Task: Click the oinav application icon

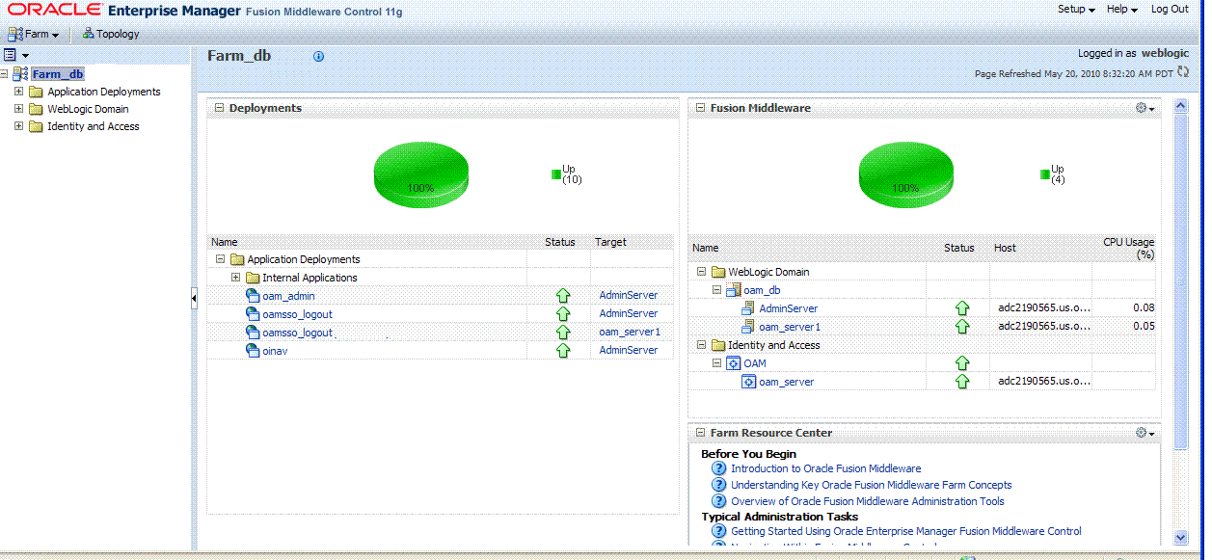Action: [253, 351]
